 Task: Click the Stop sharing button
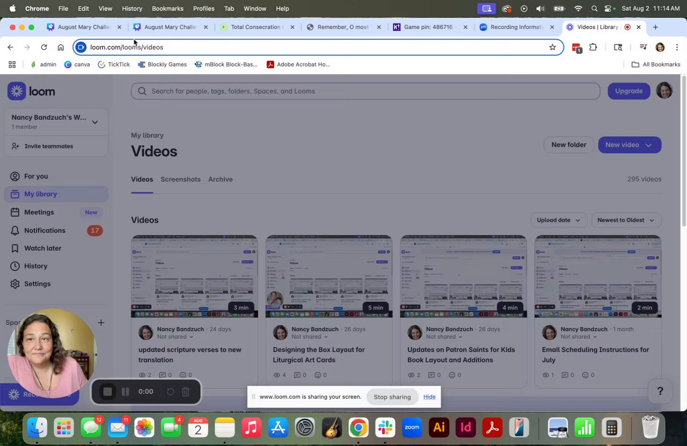(392, 397)
